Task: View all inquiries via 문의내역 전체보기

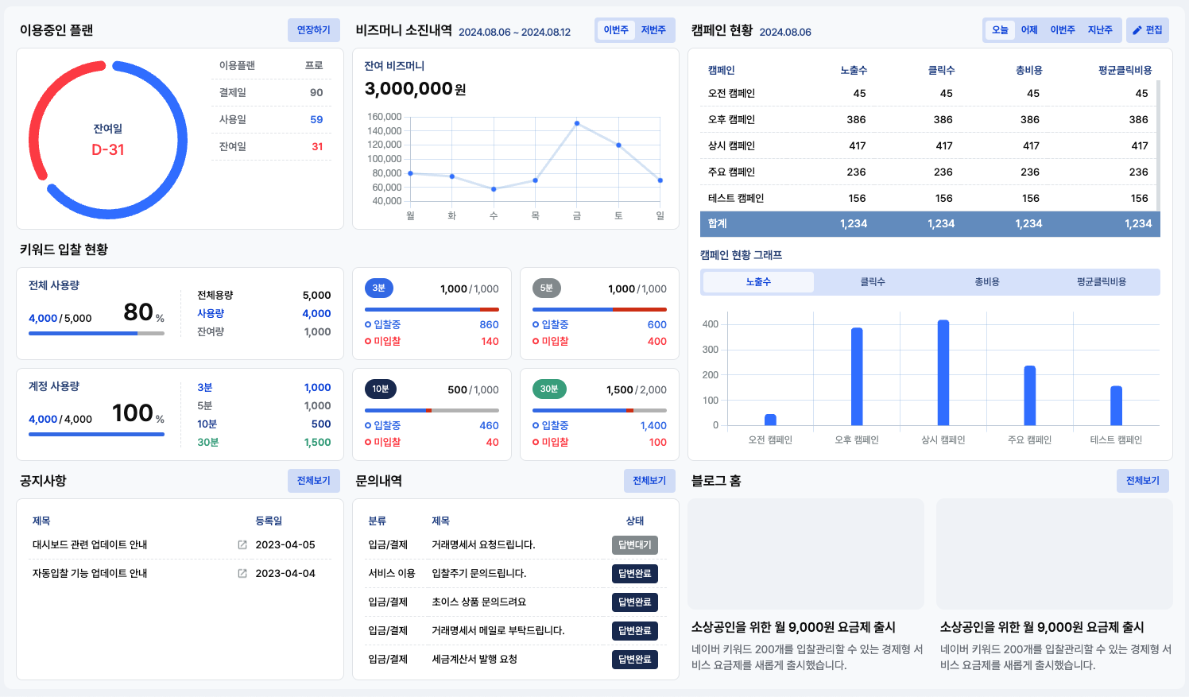Action: pyautogui.click(x=649, y=481)
